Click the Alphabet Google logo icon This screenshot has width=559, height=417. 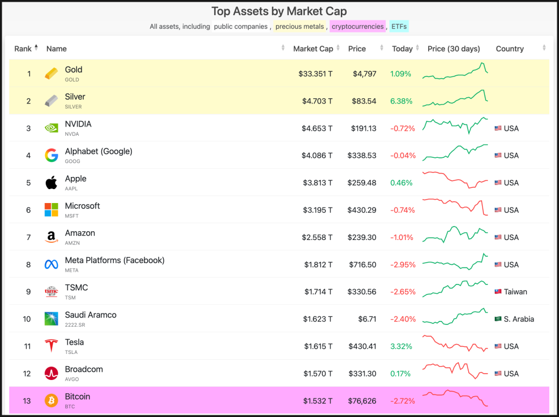52,156
